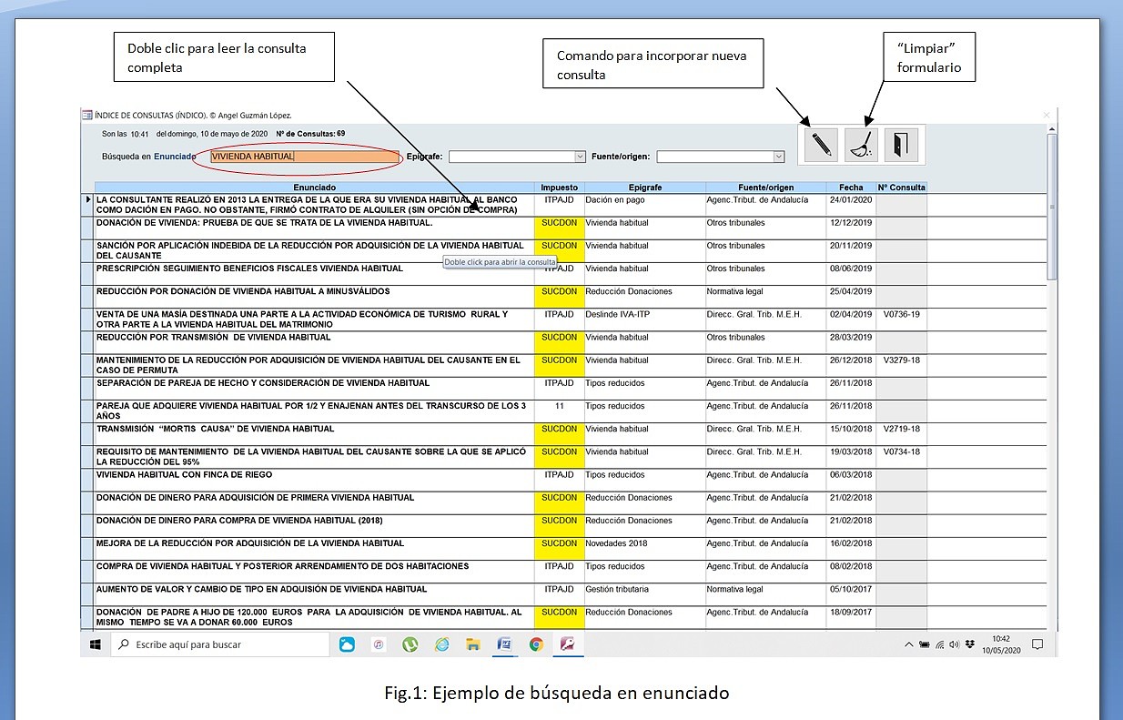Click the Búsqueda en Enunciado search field

click(x=305, y=157)
